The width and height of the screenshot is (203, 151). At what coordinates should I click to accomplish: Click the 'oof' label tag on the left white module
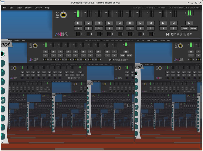(6, 44)
